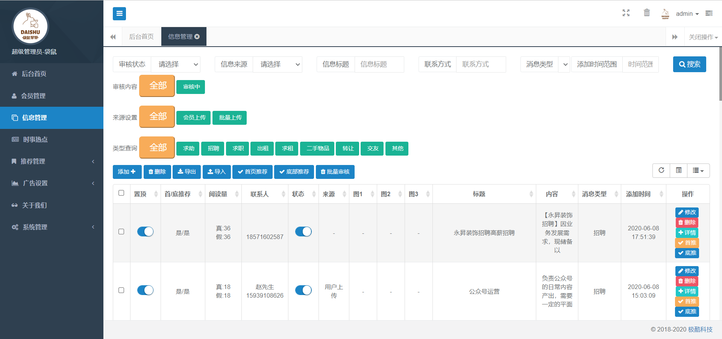
Task: Click 修改 for 永昇装饰招聘高薪招聘 row
Action: [x=687, y=212]
